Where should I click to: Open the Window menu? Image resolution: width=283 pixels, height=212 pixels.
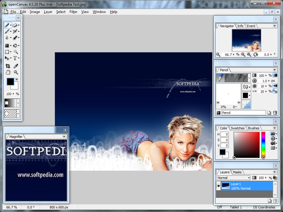99,12
